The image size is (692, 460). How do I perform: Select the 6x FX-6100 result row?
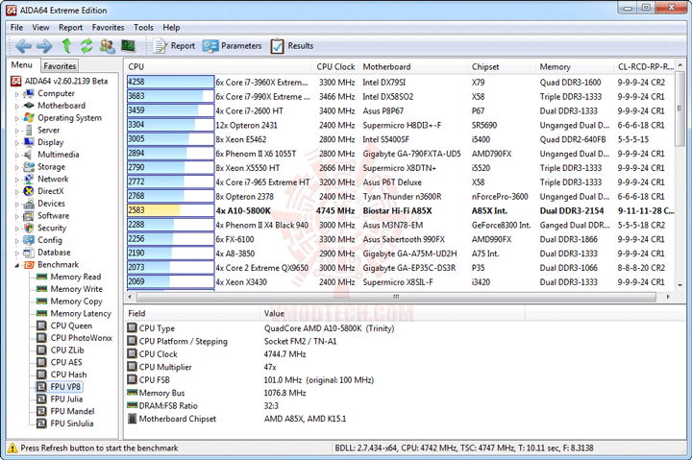(401, 239)
